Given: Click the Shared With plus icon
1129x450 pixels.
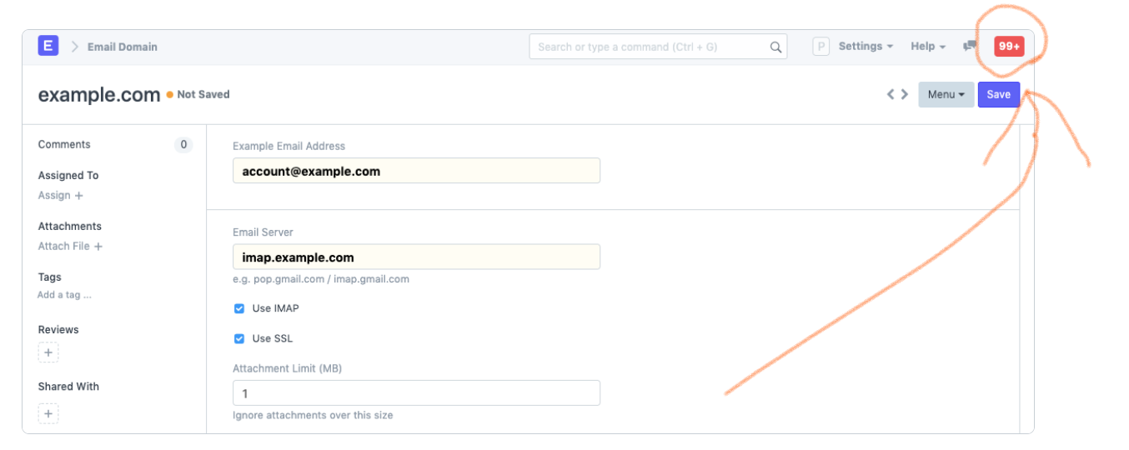Looking at the screenshot, I should pyautogui.click(x=48, y=413).
